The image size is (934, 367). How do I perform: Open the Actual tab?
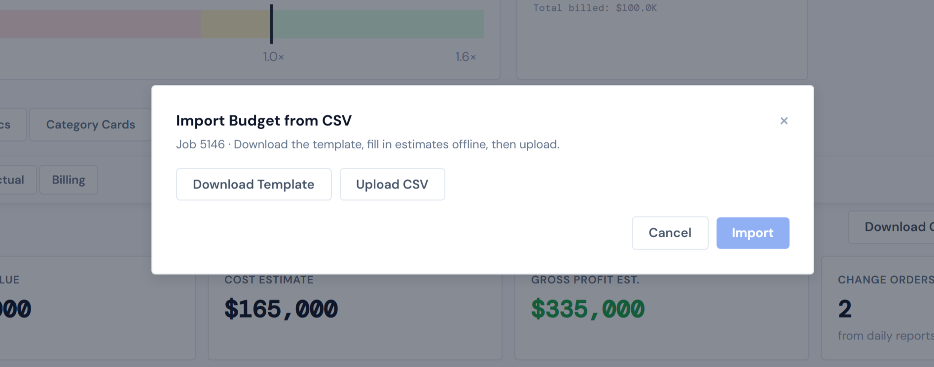pyautogui.click(x=12, y=180)
